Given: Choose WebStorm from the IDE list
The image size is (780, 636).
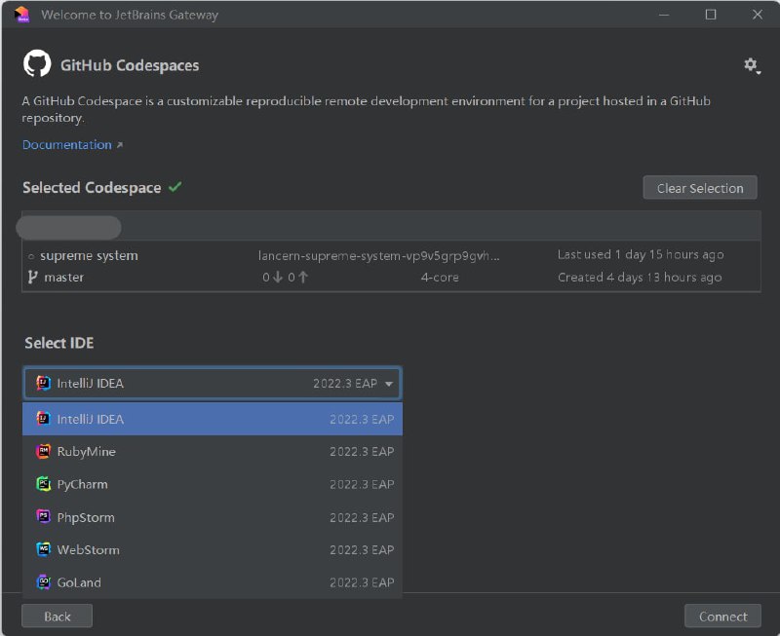Looking at the screenshot, I should 213,549.
